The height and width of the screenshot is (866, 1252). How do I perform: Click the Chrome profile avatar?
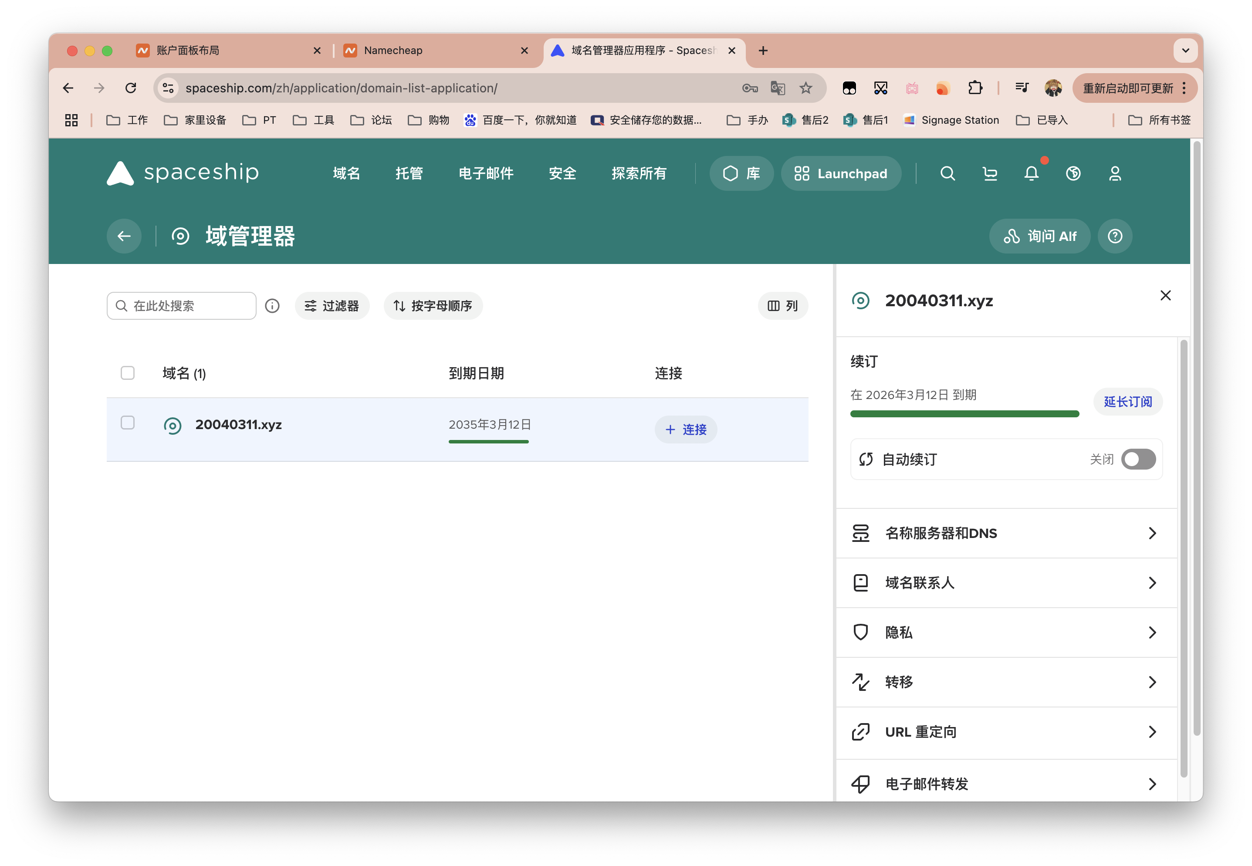(x=1053, y=88)
